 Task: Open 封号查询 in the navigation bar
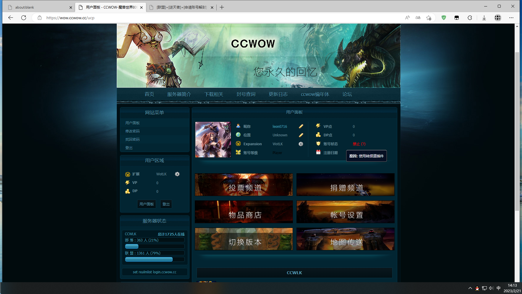[x=246, y=94]
